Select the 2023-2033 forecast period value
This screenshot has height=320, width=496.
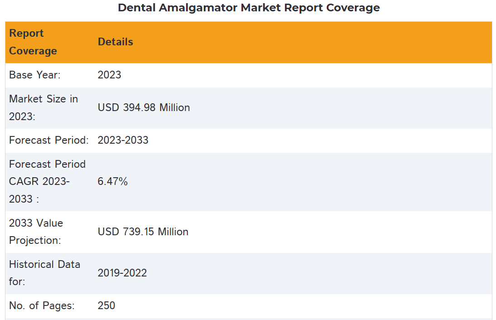[x=123, y=140]
